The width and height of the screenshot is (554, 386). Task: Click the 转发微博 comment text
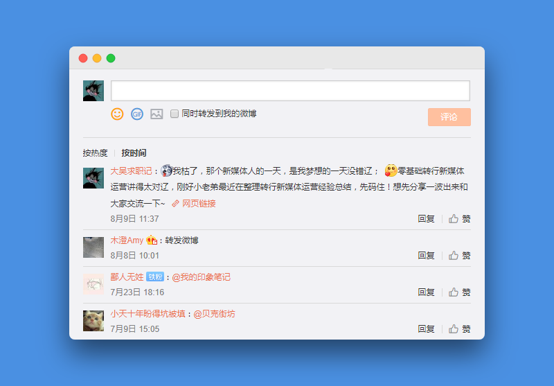[181, 240]
